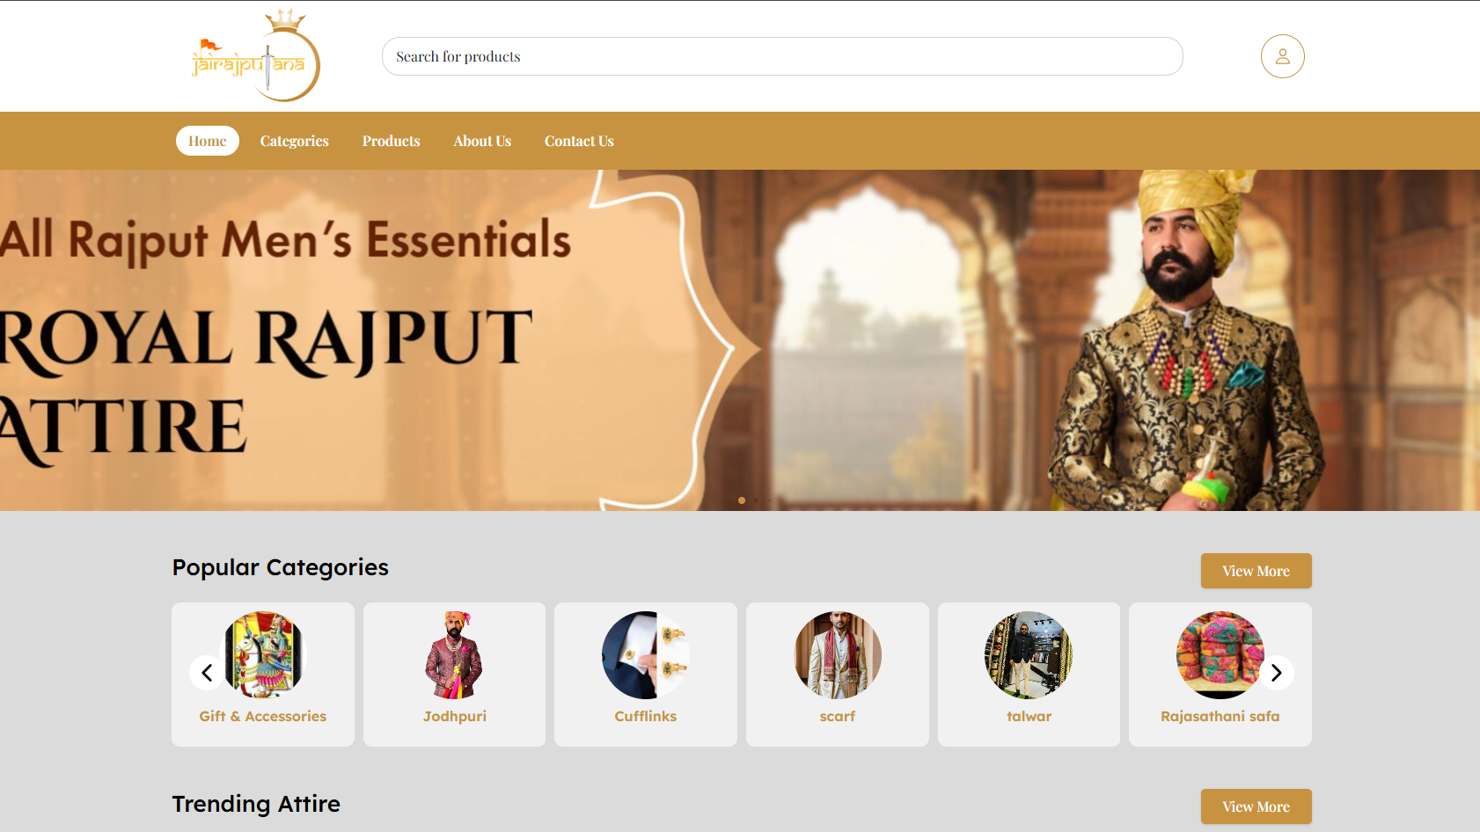
Task: Open the Jodhpuri category image
Action: point(454,655)
